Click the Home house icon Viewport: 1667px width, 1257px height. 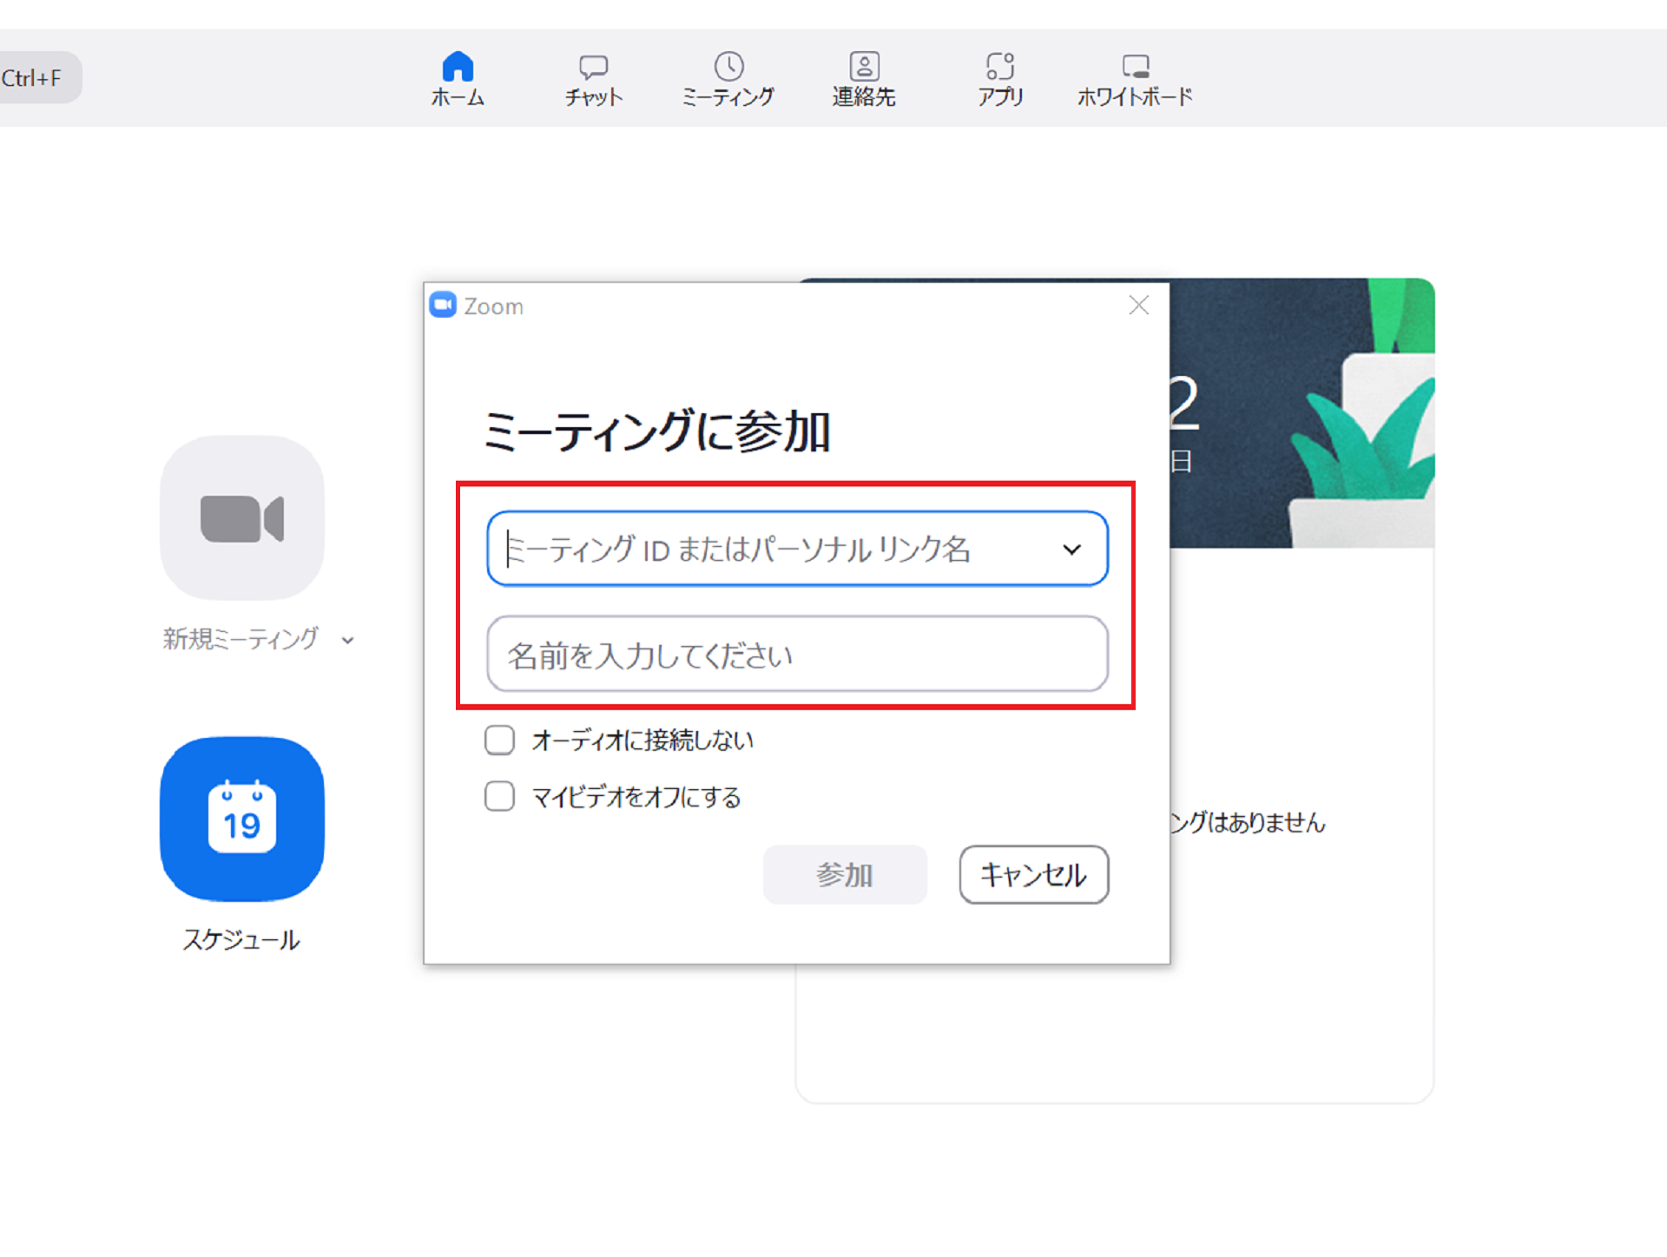click(x=458, y=66)
